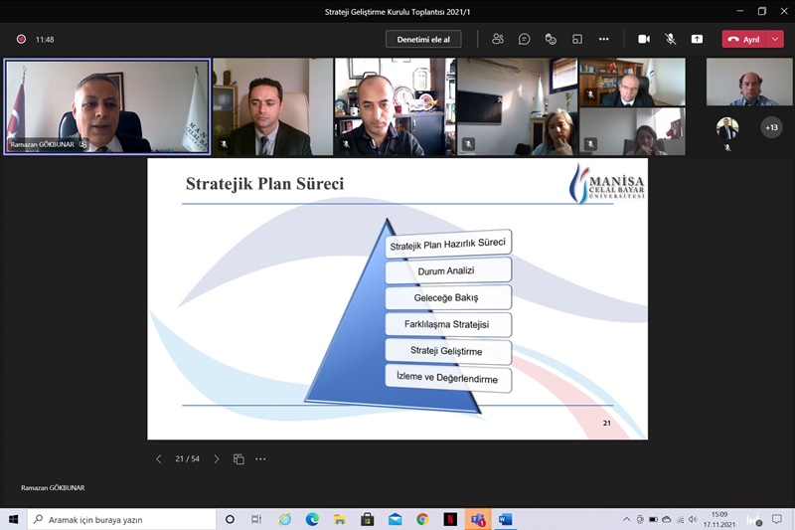
Task: Open the participants panel
Action: (x=498, y=39)
